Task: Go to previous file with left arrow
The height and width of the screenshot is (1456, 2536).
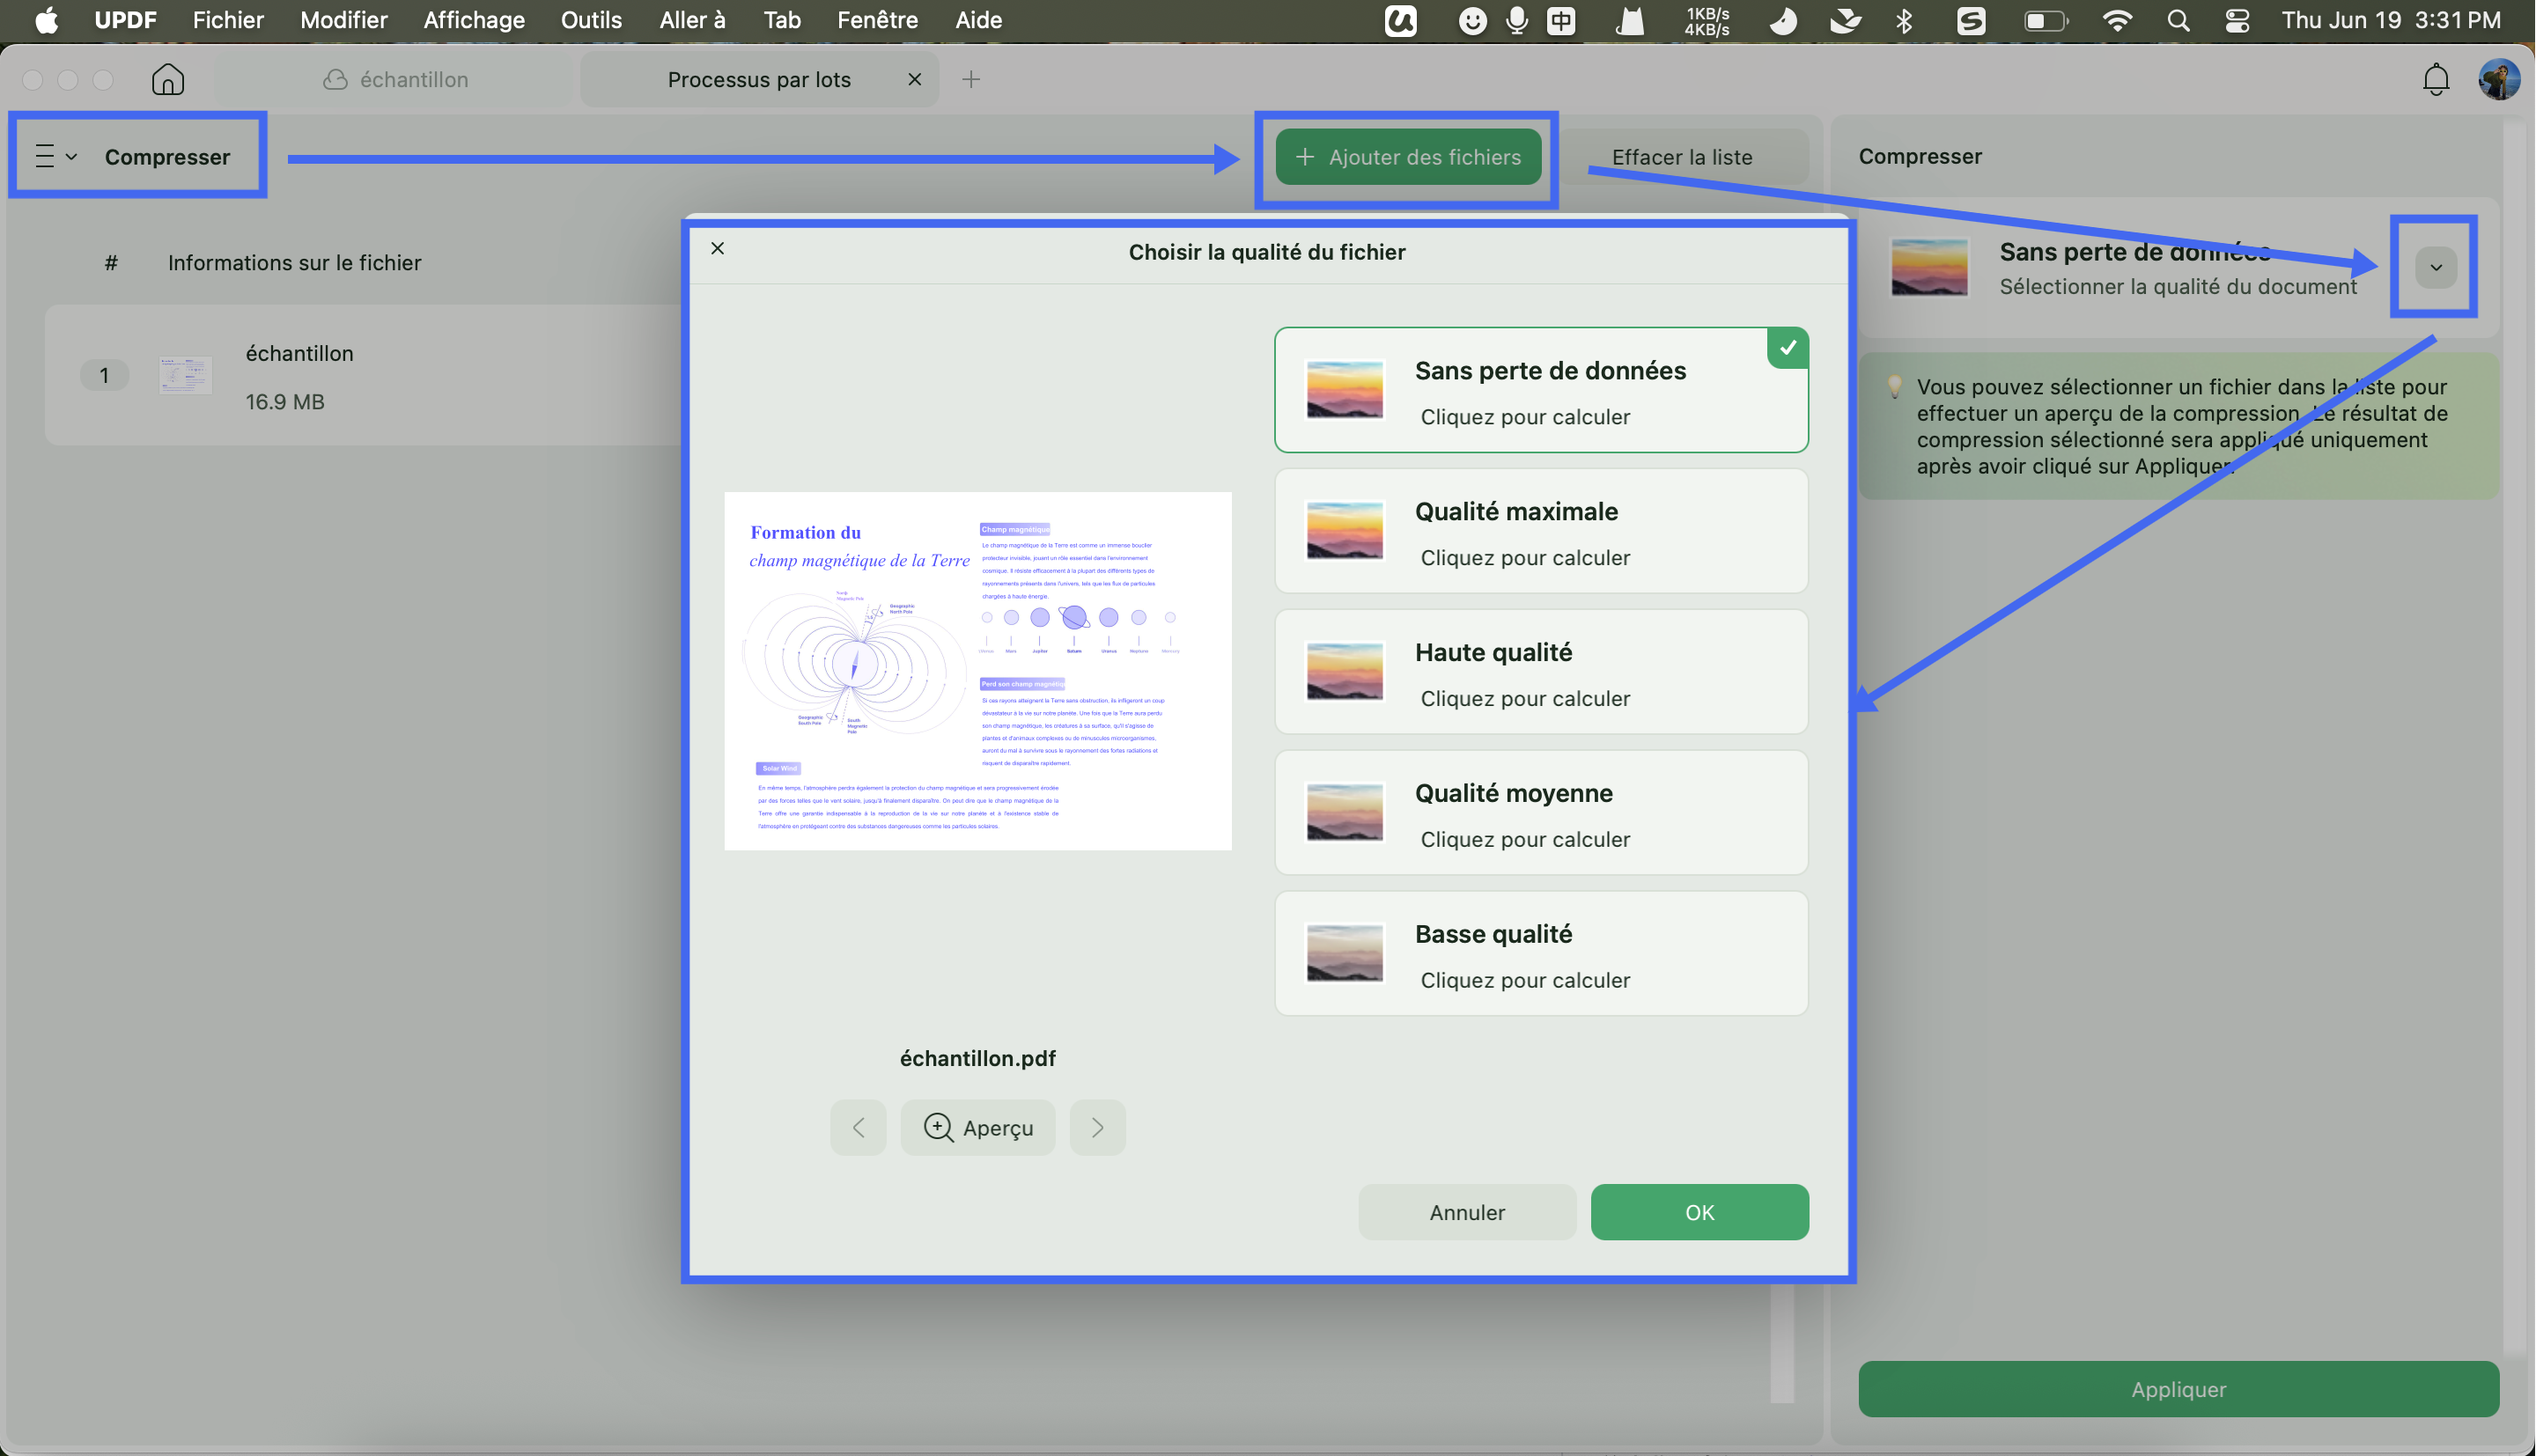Action: 858,1127
